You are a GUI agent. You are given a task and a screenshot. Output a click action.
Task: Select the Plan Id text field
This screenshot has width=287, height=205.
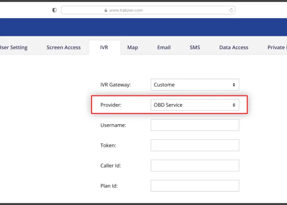coord(195,186)
